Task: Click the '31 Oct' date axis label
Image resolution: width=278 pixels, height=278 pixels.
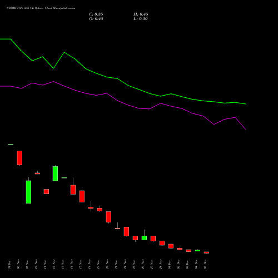Action: [x=9, y=265]
